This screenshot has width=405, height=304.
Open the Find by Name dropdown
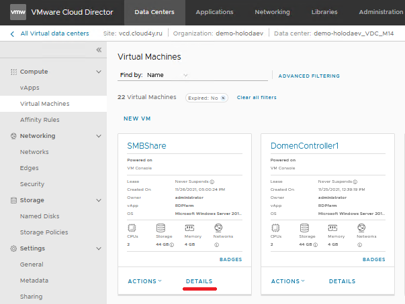pyautogui.click(x=167, y=75)
